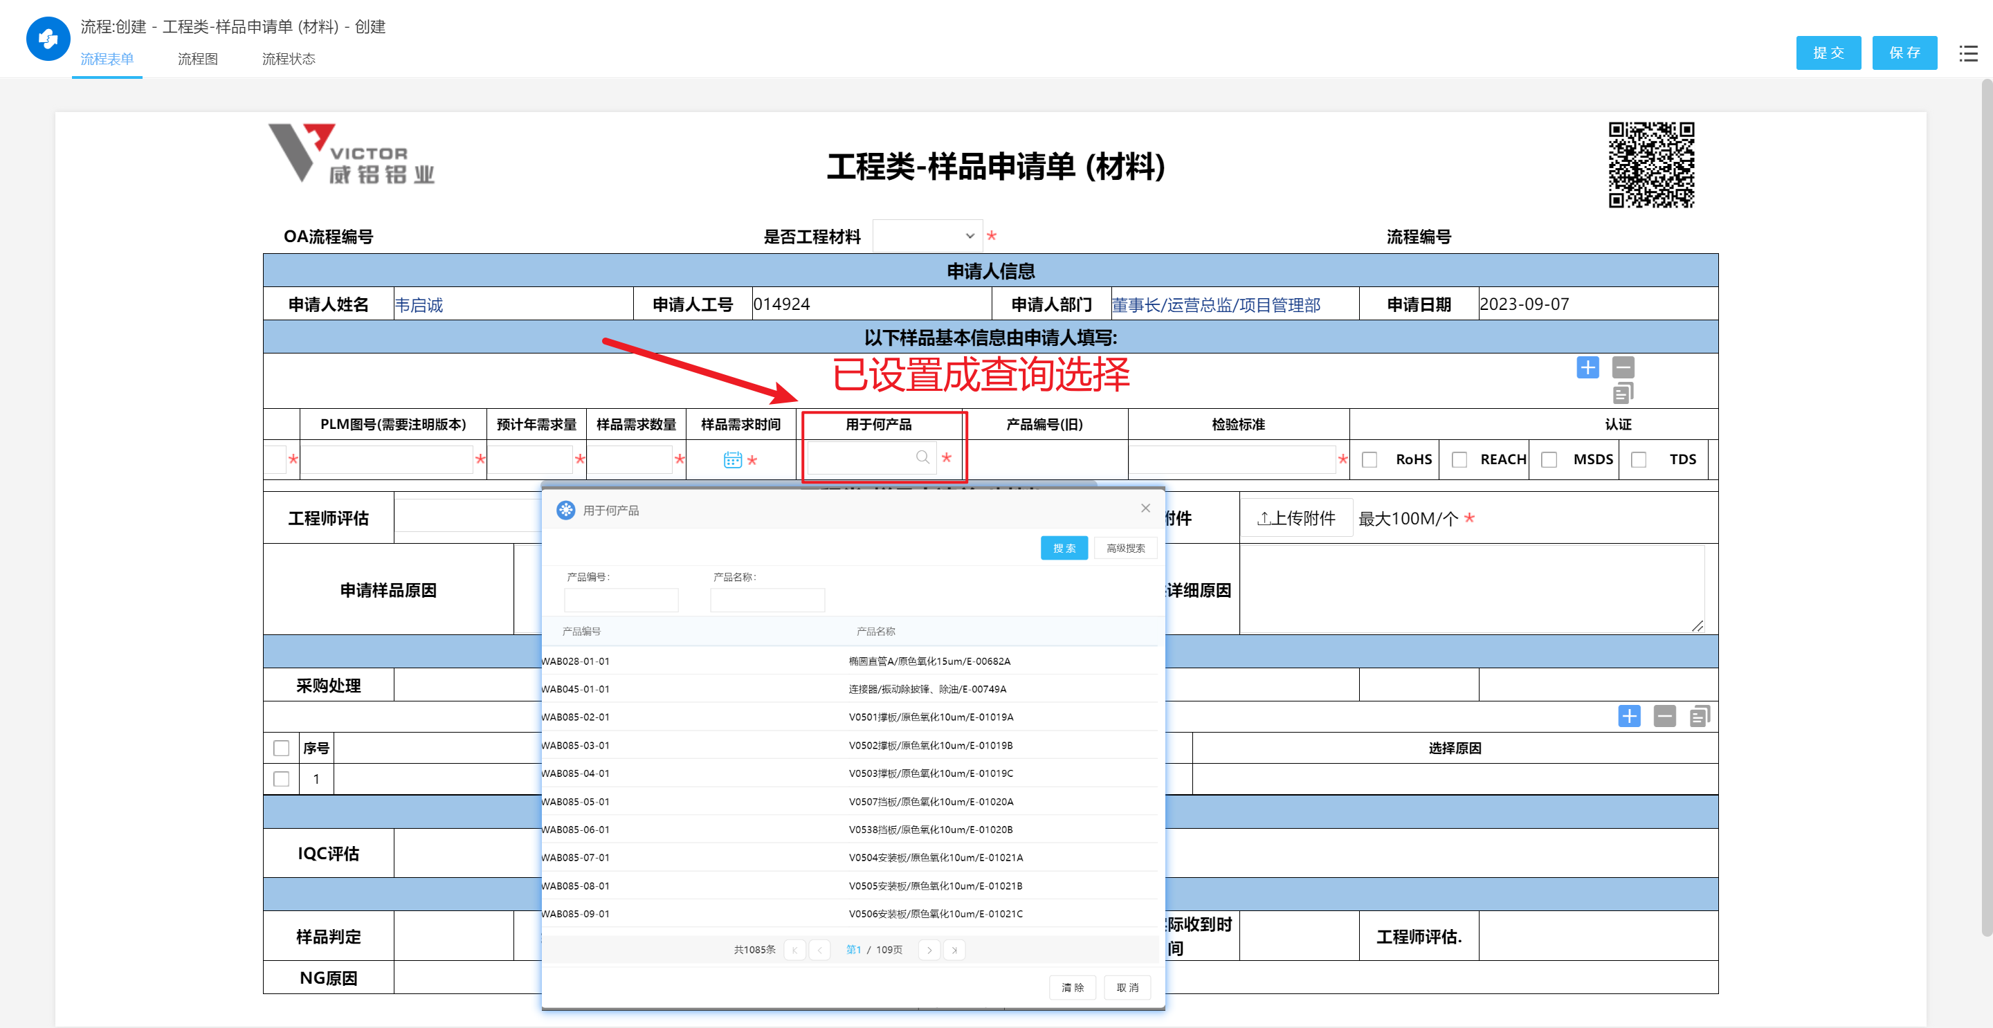Go to last page in dialog pager

(x=954, y=950)
